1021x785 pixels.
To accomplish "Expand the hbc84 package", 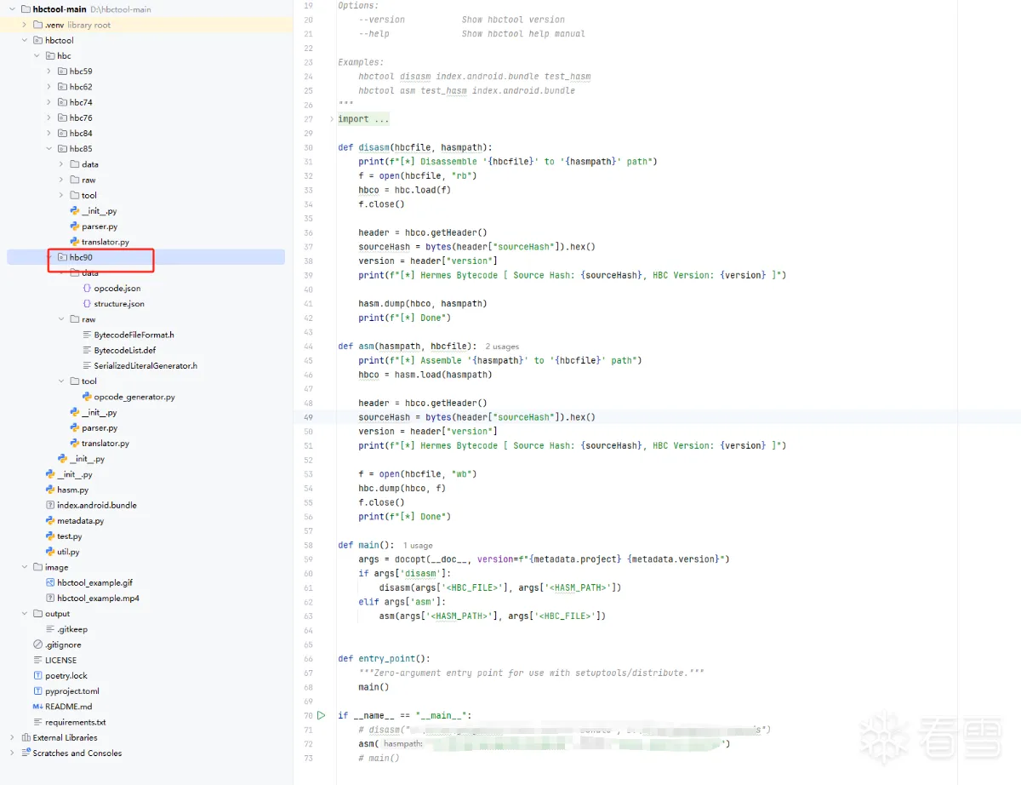I will click(x=49, y=134).
